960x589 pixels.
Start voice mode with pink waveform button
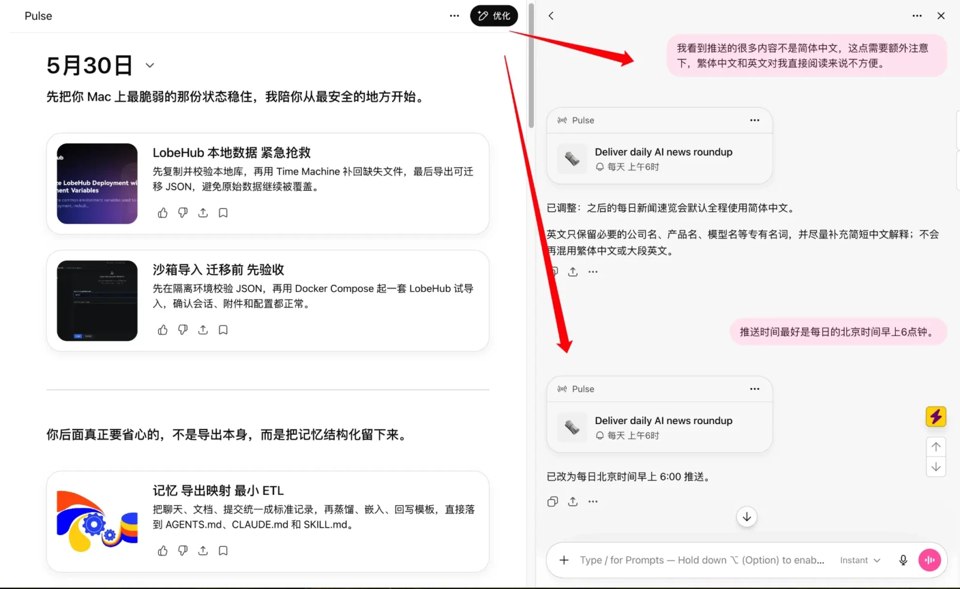(x=929, y=560)
